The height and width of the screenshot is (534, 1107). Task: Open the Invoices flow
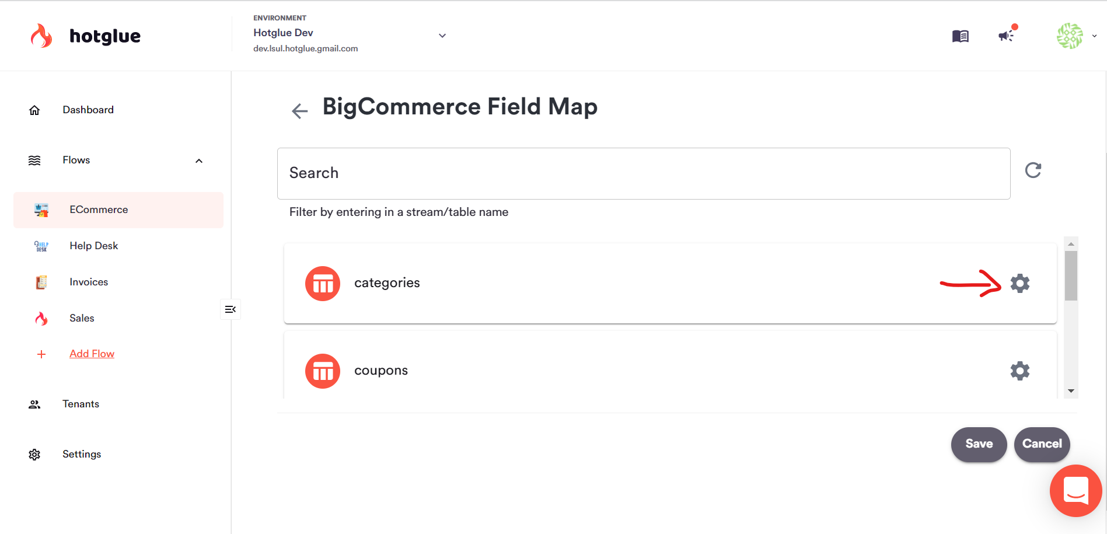click(89, 282)
